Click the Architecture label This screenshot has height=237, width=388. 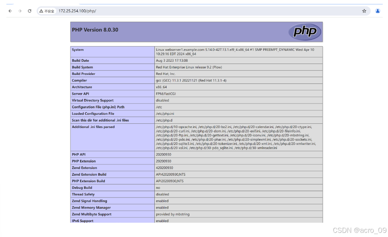pyautogui.click(x=82, y=87)
